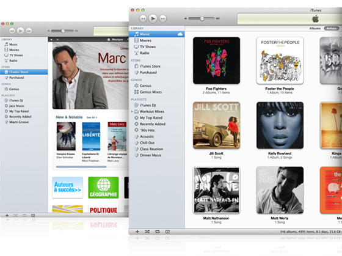The width and height of the screenshot is (342, 256).
Task: Open the Auteurs à succès banner
Action: click(68, 188)
